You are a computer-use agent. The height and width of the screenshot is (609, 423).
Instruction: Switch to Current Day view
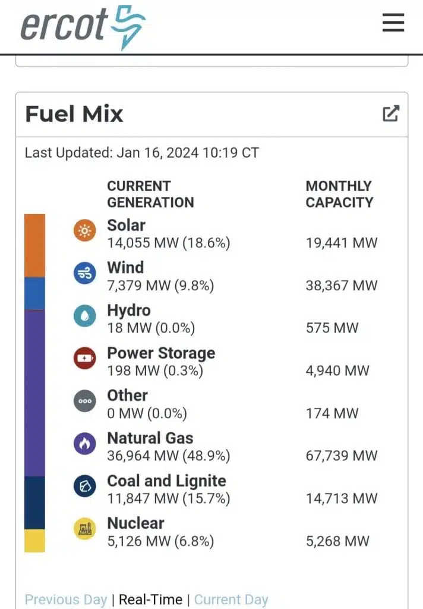tap(231, 599)
